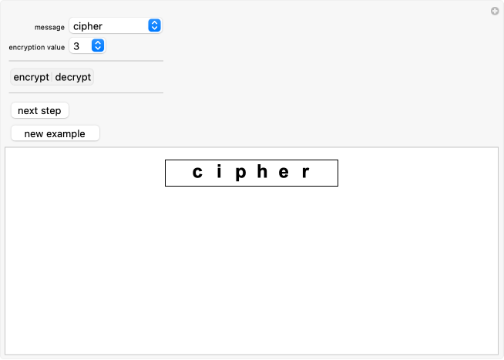Click the "message" label
504x360 pixels.
pyautogui.click(x=49, y=27)
